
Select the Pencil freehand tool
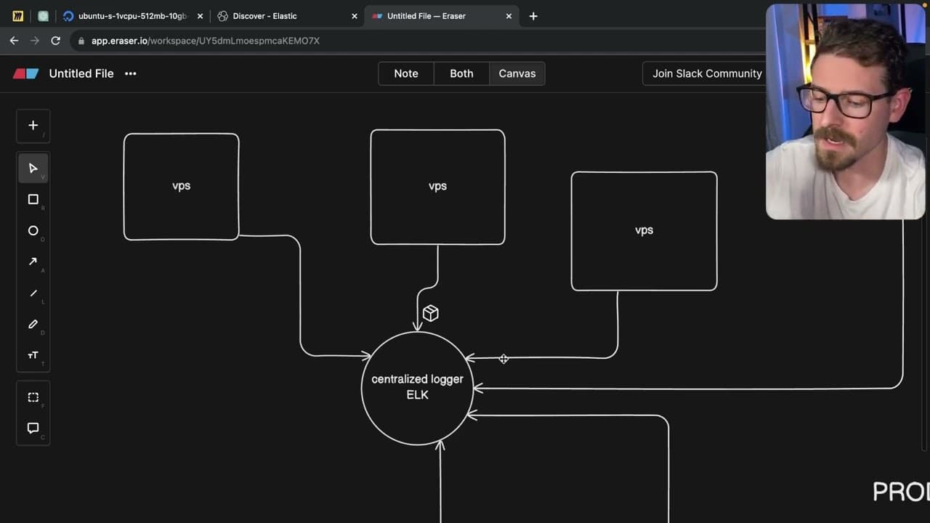click(x=33, y=325)
